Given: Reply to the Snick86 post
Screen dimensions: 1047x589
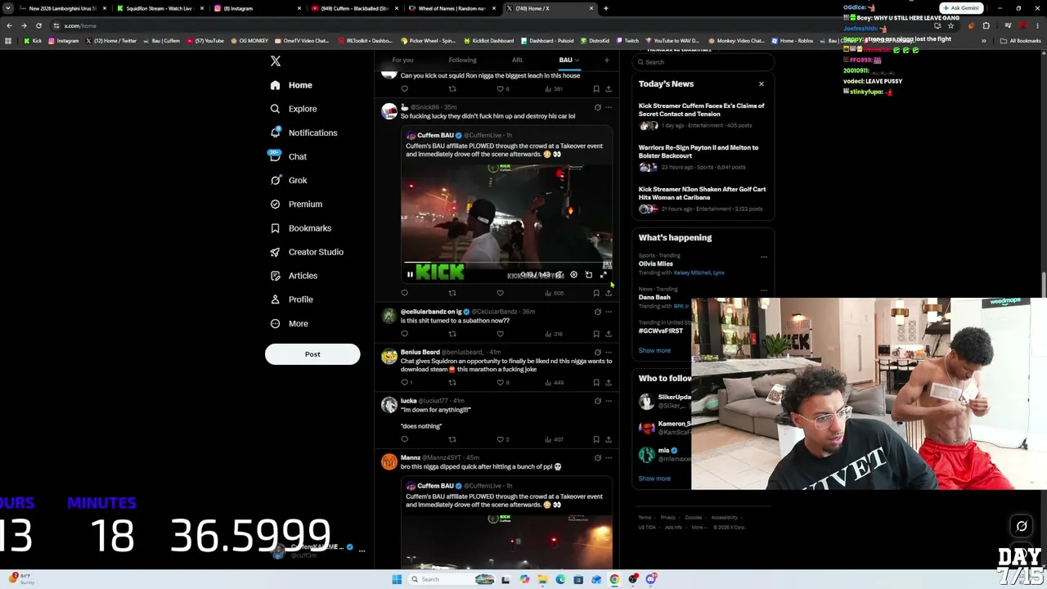Looking at the screenshot, I should pos(404,293).
